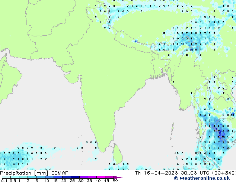Select legend swatch between 10 and 15
The width and height of the screenshot is (236, 182).
49,177
